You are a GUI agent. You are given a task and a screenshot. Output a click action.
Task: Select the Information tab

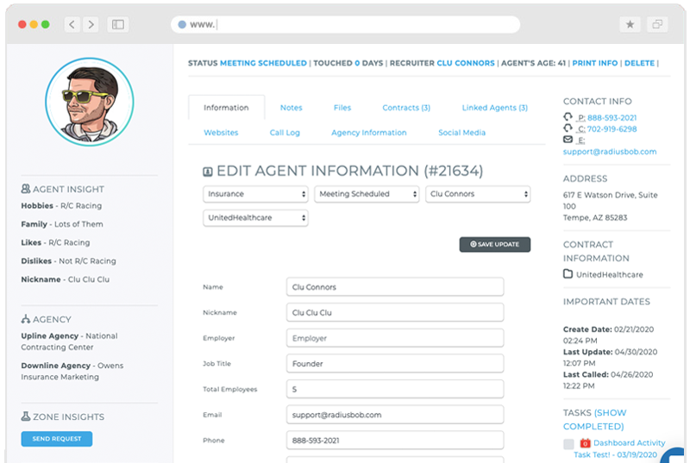pyautogui.click(x=226, y=107)
